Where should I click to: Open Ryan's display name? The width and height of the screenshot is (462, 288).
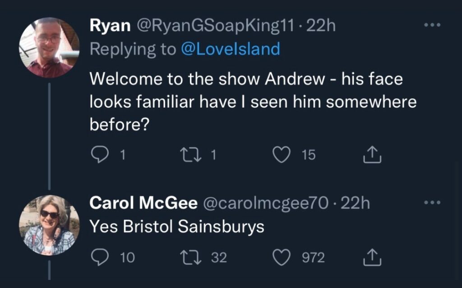click(x=110, y=25)
